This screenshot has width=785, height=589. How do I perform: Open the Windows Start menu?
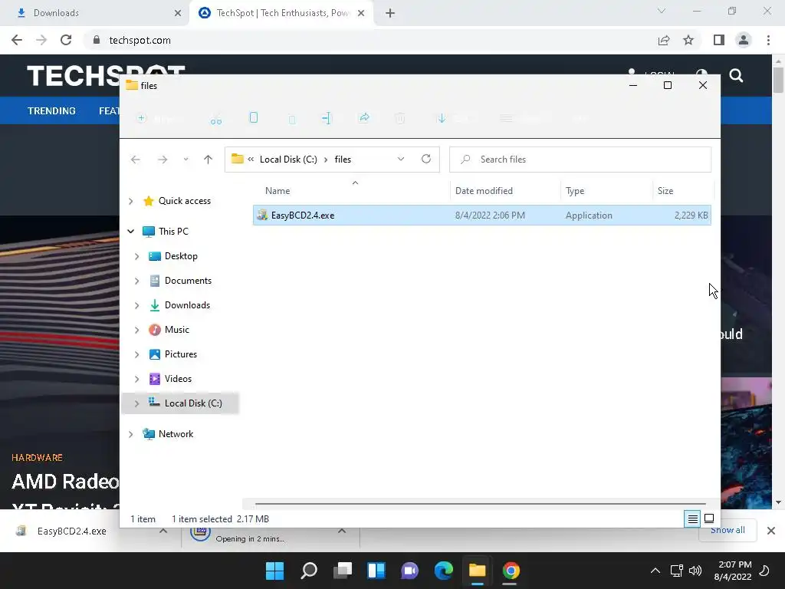pos(275,571)
